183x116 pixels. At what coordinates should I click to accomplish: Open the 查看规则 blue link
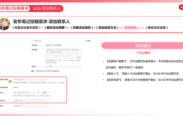16,87
